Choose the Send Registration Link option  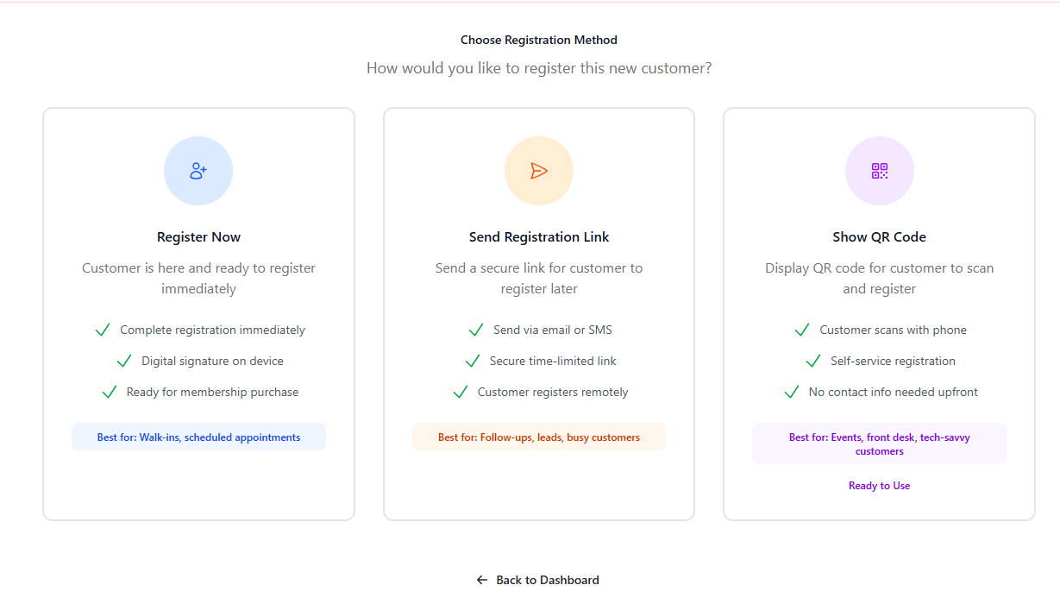coord(539,237)
